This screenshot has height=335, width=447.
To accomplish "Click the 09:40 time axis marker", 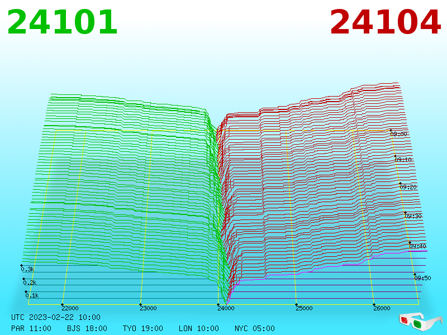I will click(x=417, y=246).
